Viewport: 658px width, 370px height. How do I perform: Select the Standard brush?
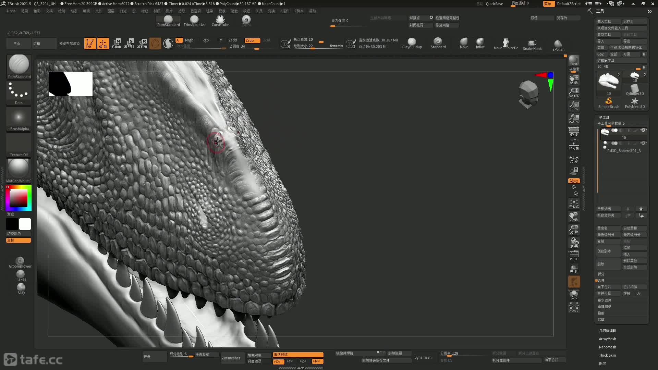click(438, 44)
